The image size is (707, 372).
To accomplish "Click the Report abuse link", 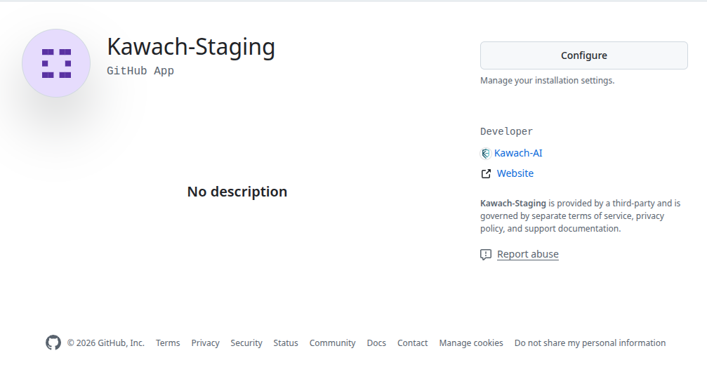I will point(527,254).
